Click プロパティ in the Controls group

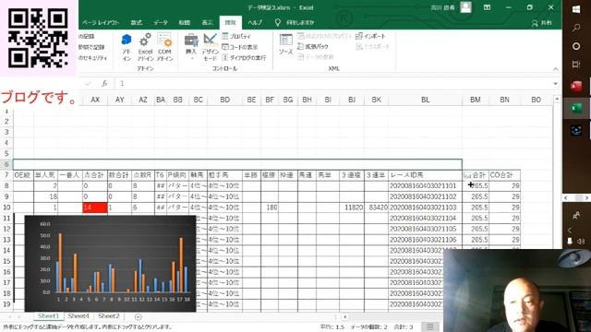coord(236,36)
